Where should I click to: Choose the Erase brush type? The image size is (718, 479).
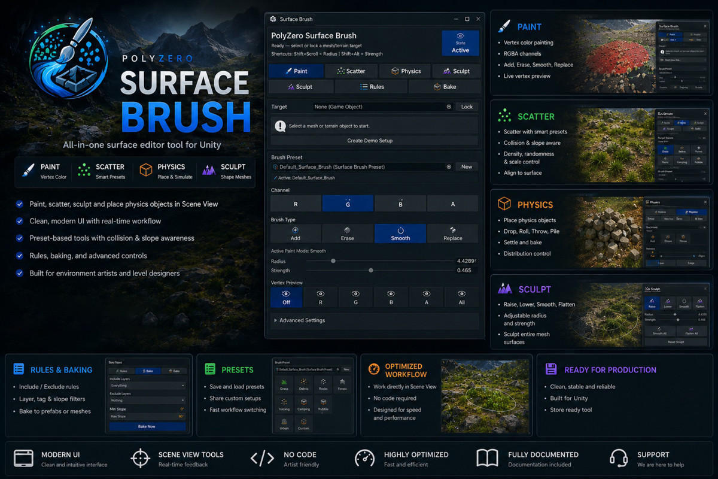point(348,234)
